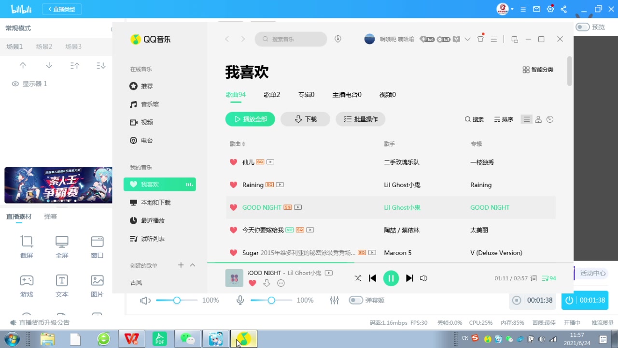Click inside the 搜索音乐 search field
Image resolution: width=618 pixels, height=348 pixels.
point(291,39)
